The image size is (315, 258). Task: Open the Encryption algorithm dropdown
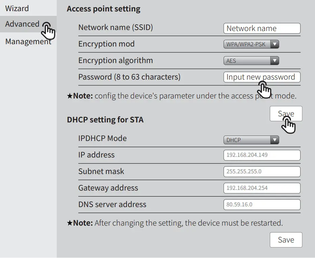[x=251, y=61]
